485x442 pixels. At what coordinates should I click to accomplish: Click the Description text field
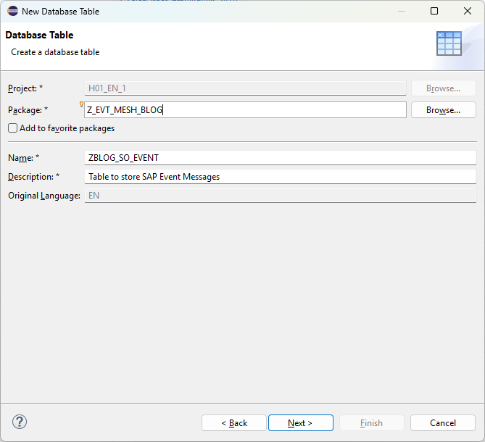point(280,177)
